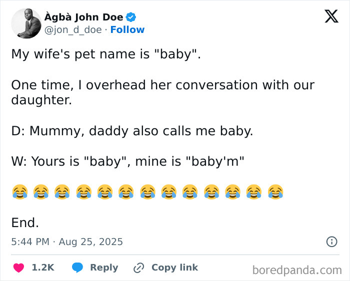This screenshot has width=350, height=281.
Task: Click the chain link icon
Action: pyautogui.click(x=138, y=268)
